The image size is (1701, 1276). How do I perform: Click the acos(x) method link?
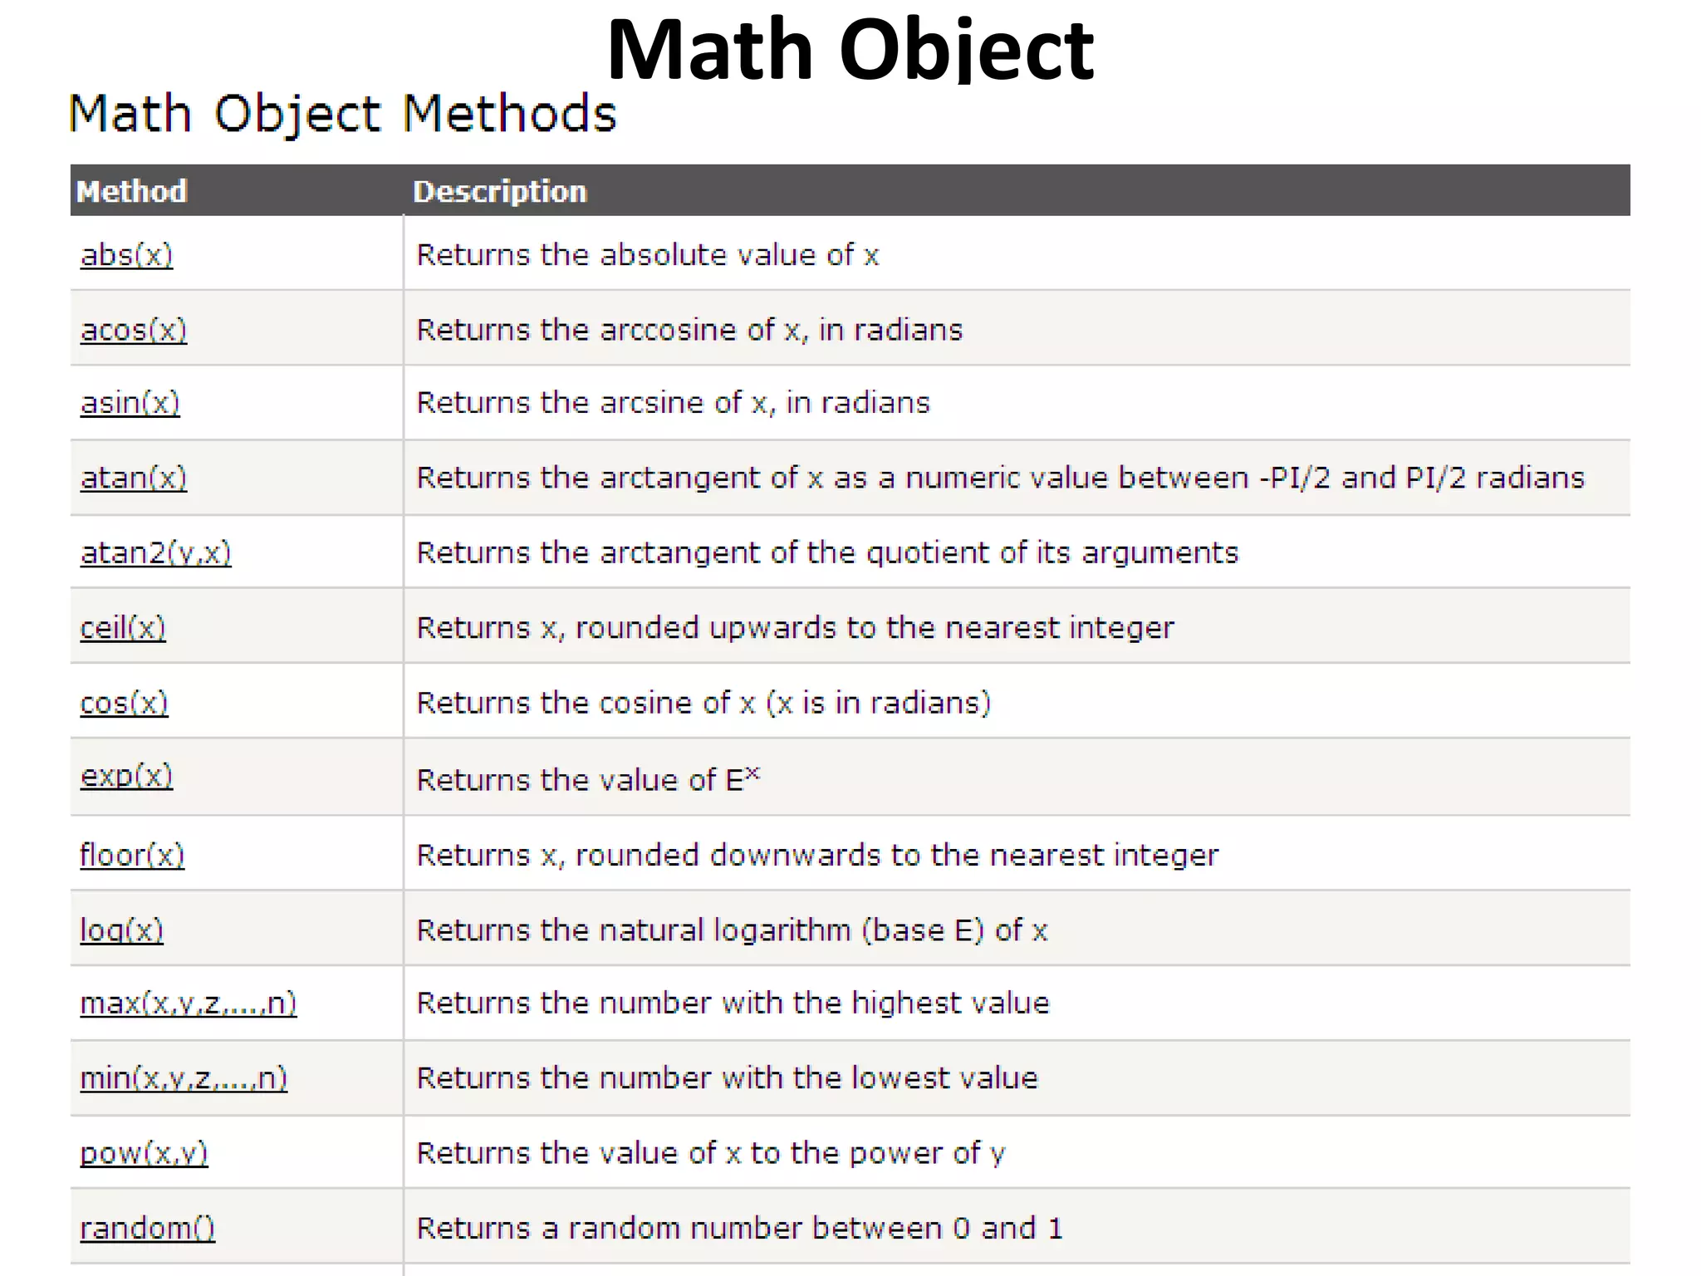coord(134,330)
